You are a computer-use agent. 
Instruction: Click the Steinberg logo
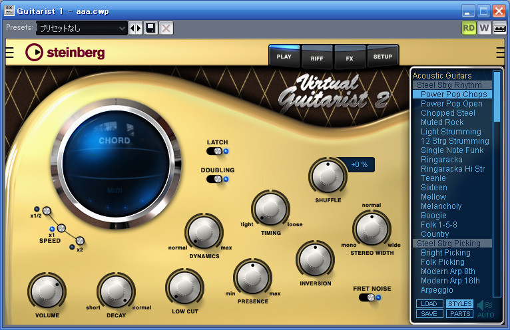pos(65,53)
